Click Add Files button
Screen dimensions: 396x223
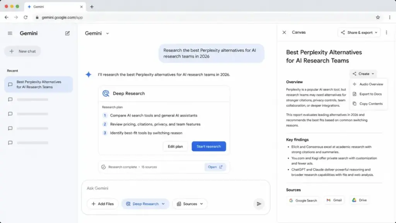[102, 204]
